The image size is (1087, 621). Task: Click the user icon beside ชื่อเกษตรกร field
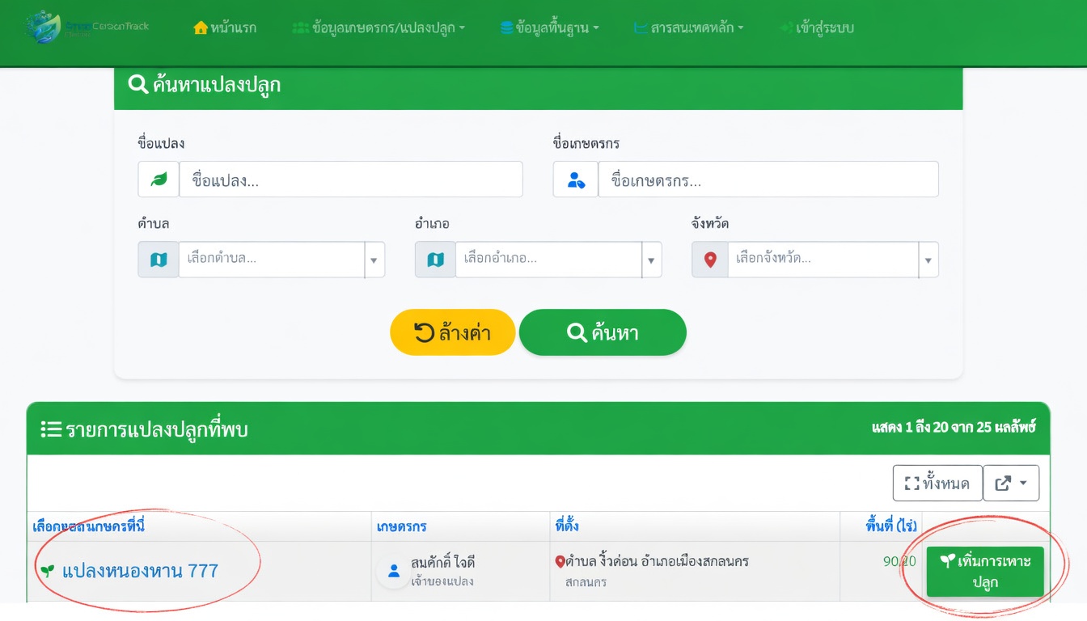pyautogui.click(x=576, y=180)
